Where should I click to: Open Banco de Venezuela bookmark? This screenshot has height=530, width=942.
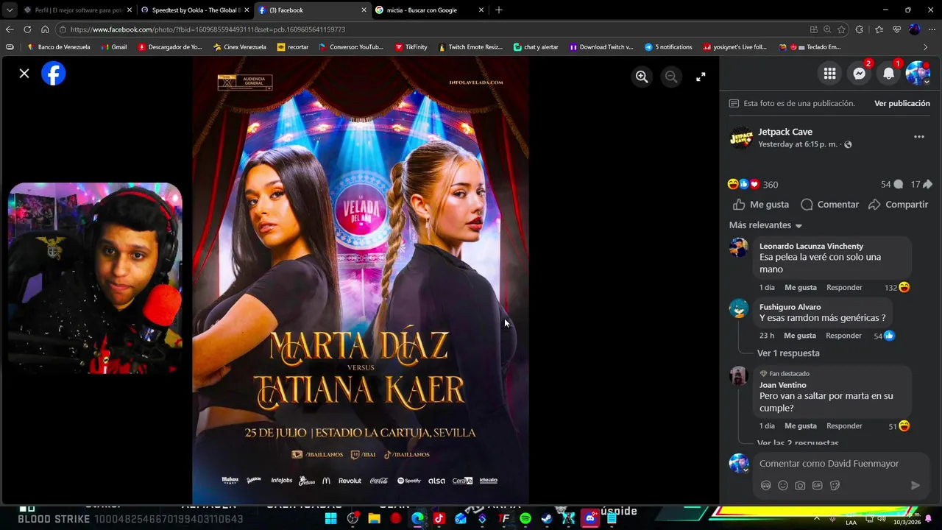(x=58, y=47)
